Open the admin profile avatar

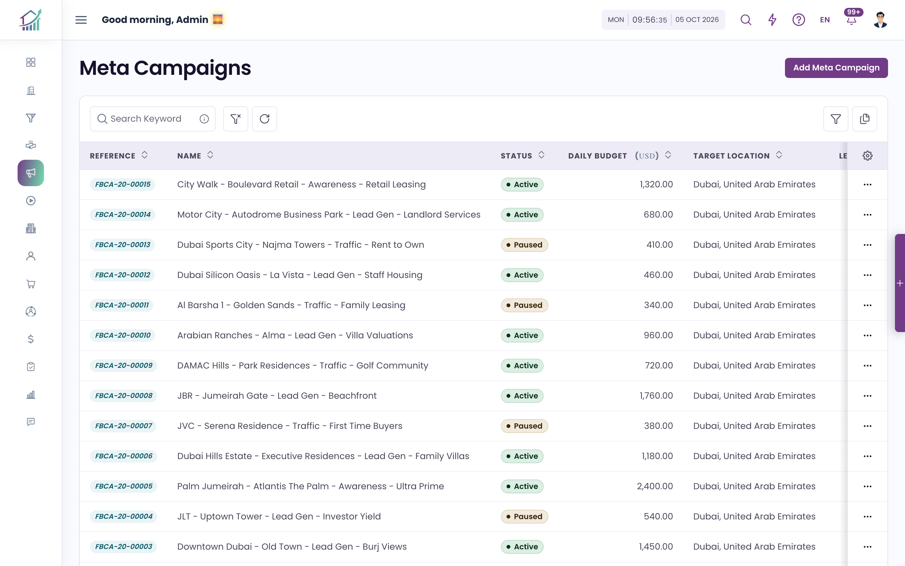tap(880, 20)
